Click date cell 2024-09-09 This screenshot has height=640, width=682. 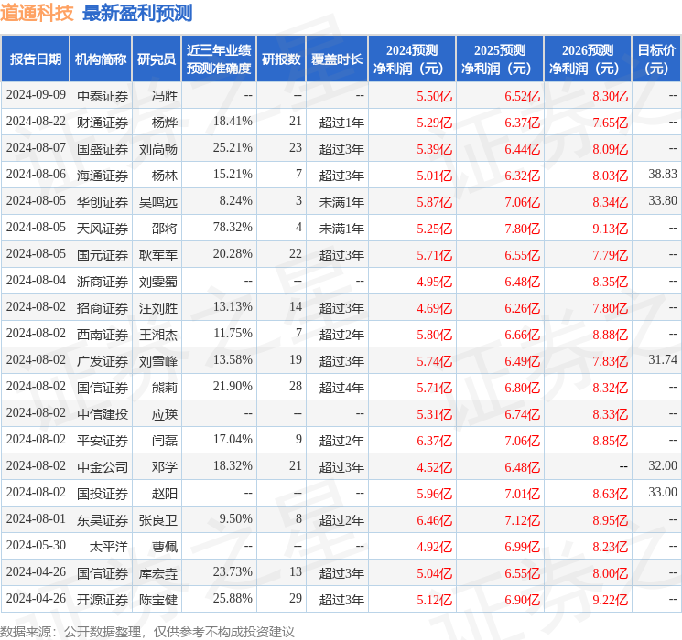coord(36,95)
